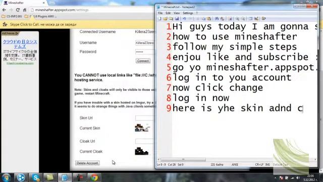This screenshot has width=323, height=182.
Task: Click the New document icon in Notepad2
Action: 159,19
